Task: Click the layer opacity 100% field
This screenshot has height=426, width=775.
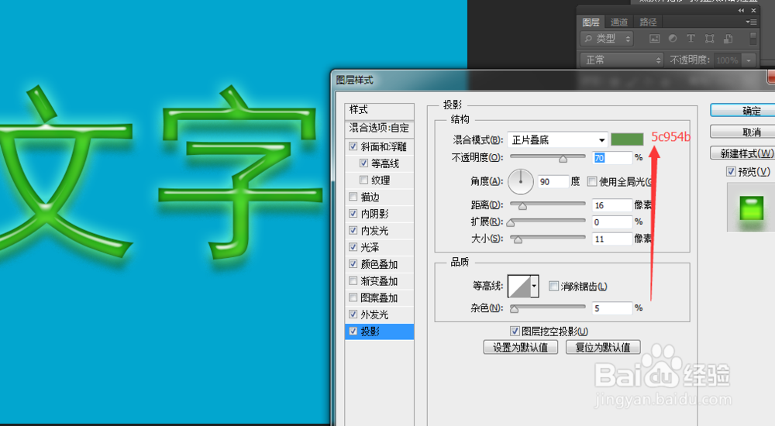Action: (728, 60)
